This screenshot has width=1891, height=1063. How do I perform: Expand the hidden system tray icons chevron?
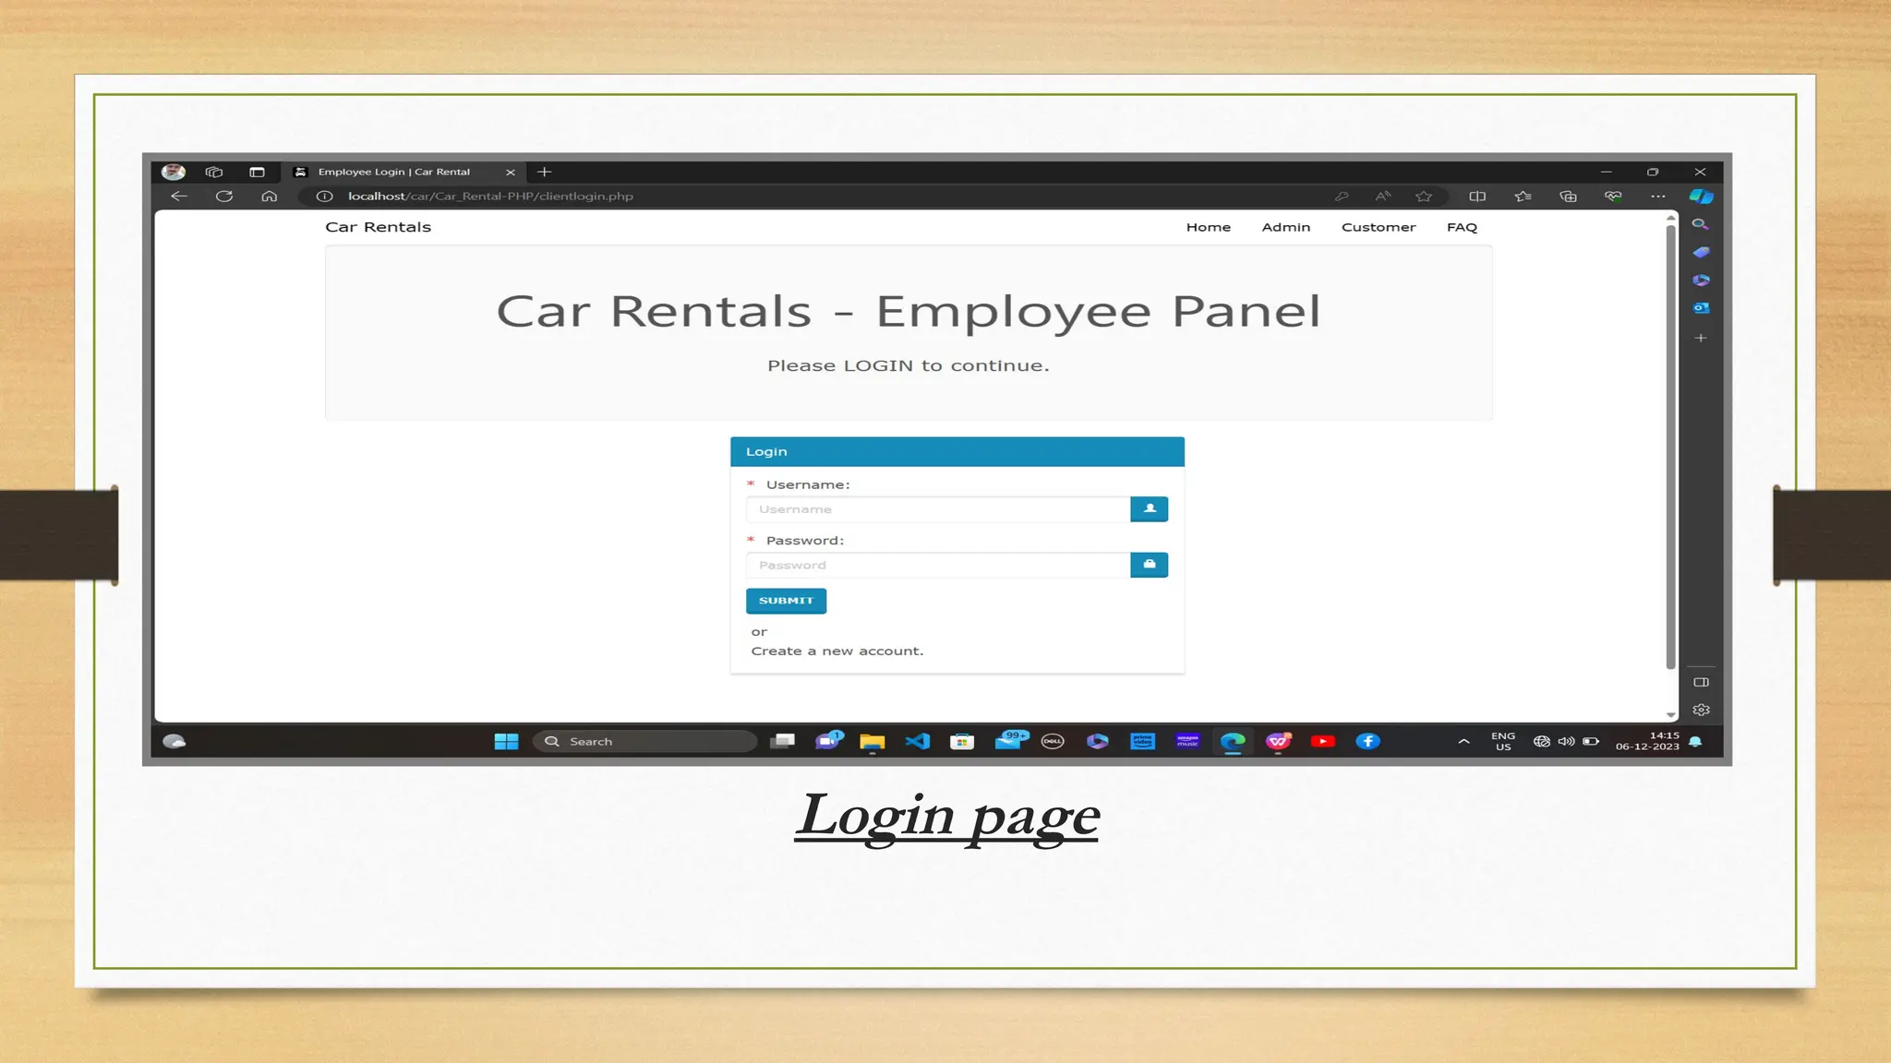[x=1463, y=742]
